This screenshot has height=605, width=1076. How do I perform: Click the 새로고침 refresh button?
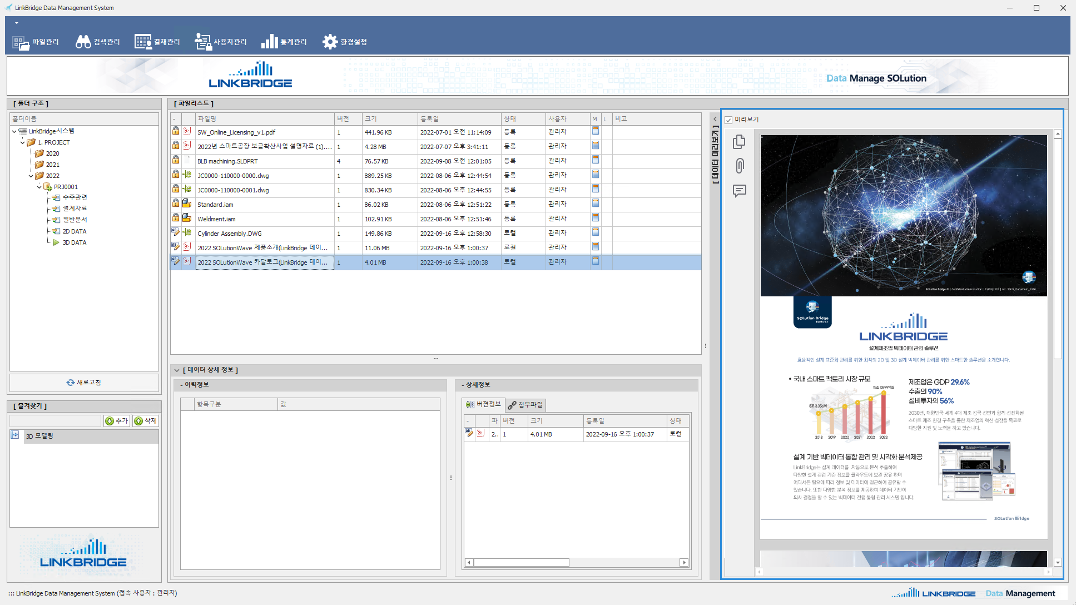click(x=84, y=383)
